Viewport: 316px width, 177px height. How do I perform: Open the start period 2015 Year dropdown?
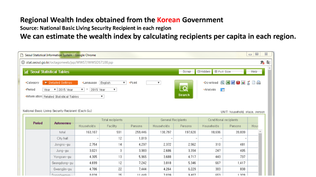click(71, 90)
